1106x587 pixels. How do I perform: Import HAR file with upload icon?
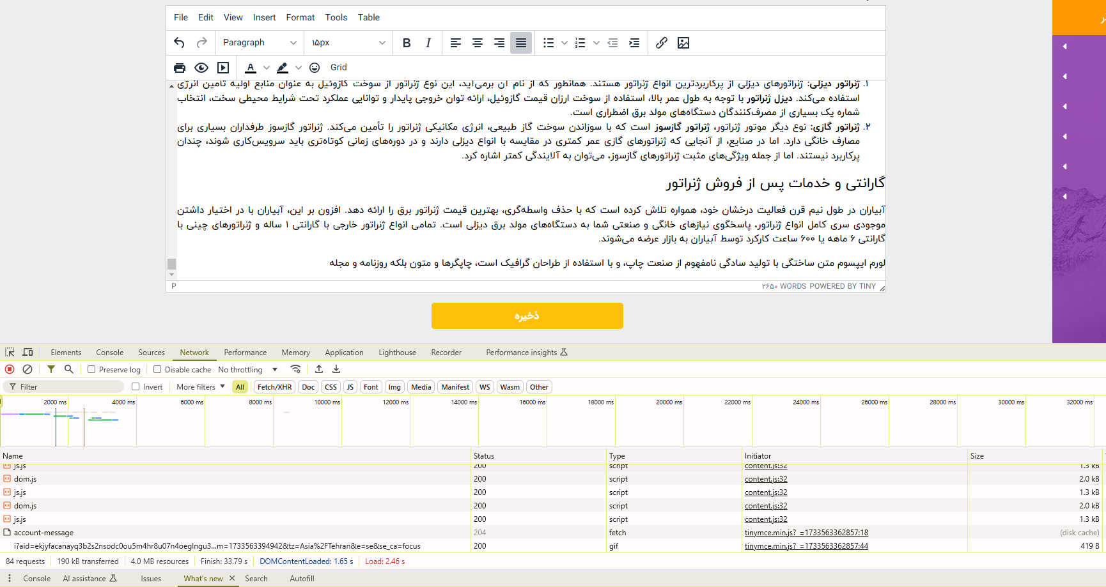(x=319, y=369)
